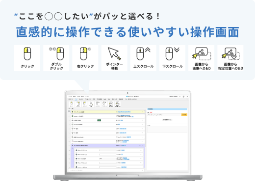Click the green badge in the third step row
This screenshot has width=255, height=181.
click(99, 120)
